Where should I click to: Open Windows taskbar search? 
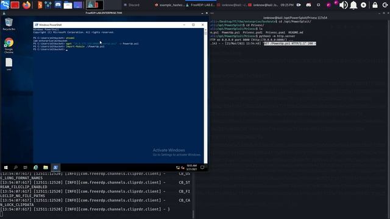pos(16,168)
